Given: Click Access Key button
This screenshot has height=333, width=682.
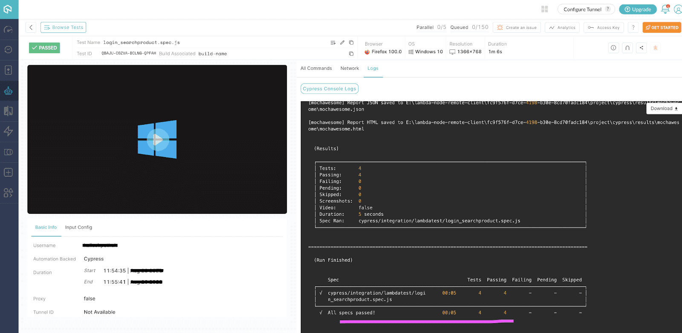Looking at the screenshot, I should [x=604, y=27].
